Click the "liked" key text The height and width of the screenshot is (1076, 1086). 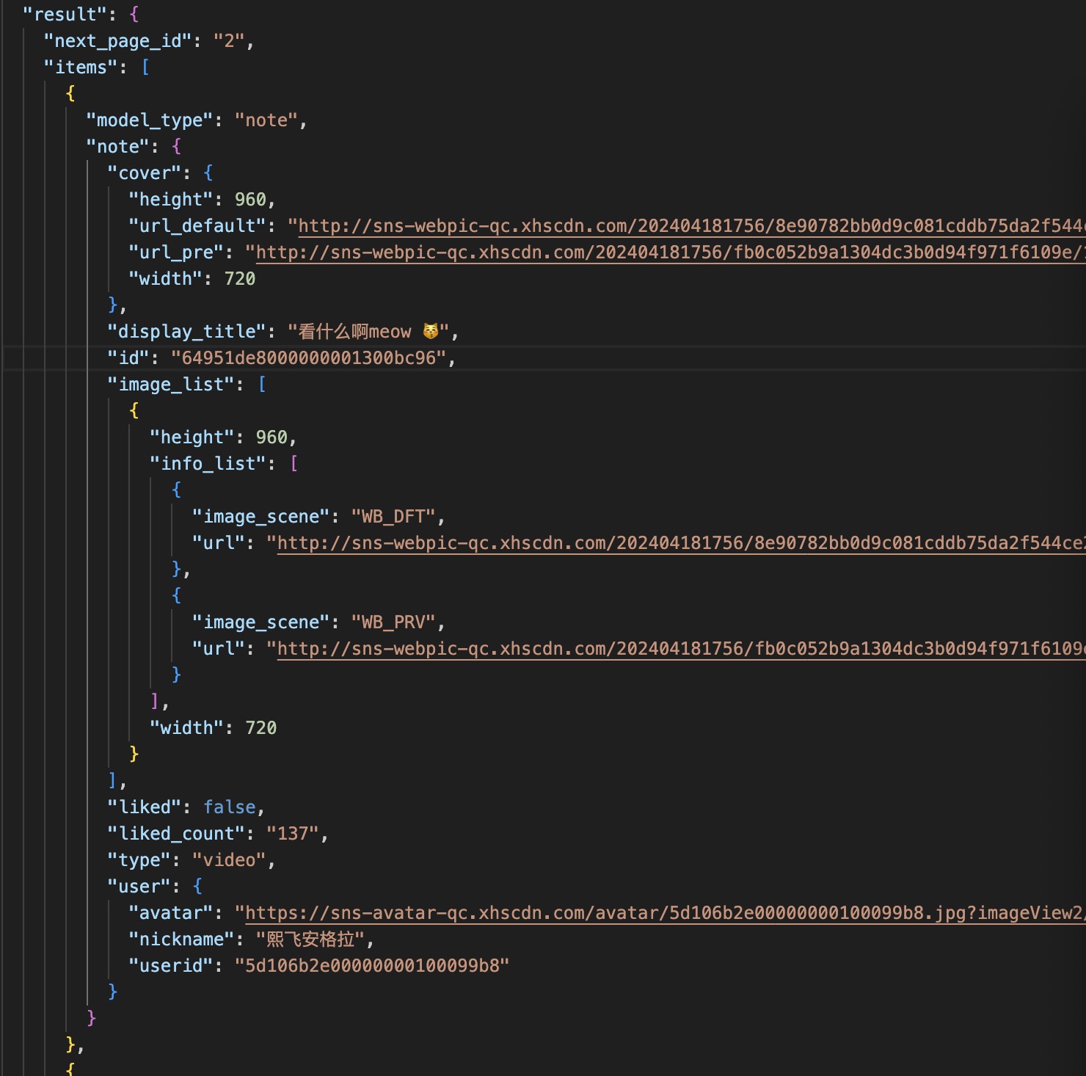pos(145,807)
